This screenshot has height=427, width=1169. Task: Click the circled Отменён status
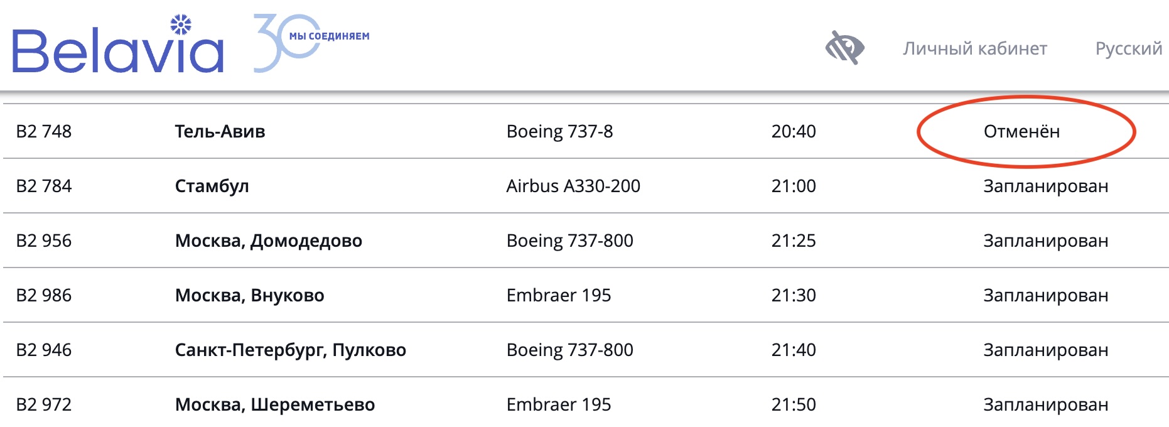1021,131
